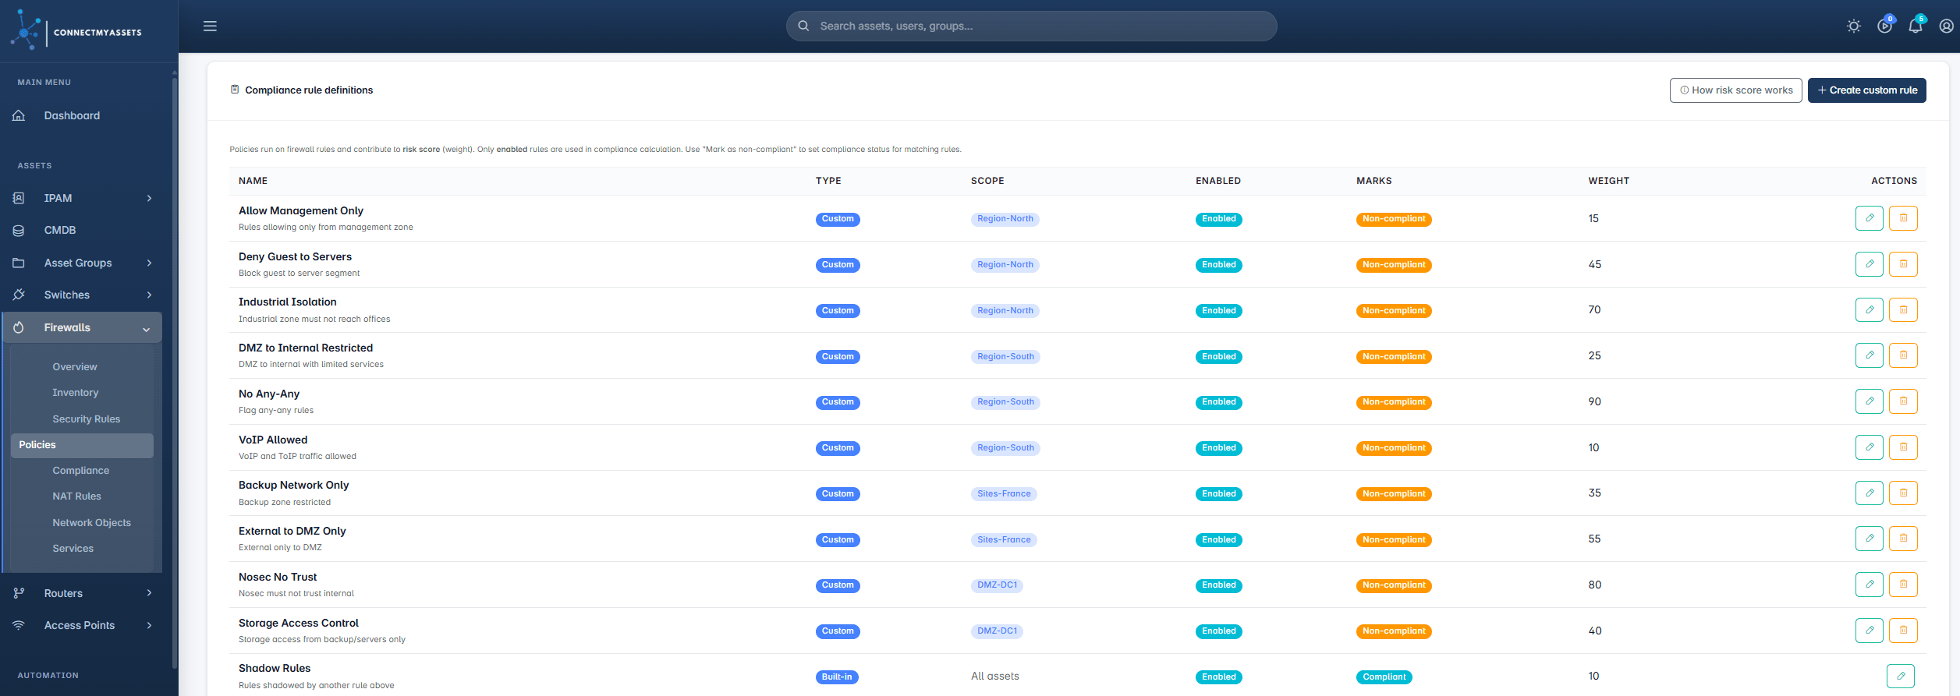Click the ConnectMyAssets logo
Screen dimensions: 1960x696
(76, 30)
